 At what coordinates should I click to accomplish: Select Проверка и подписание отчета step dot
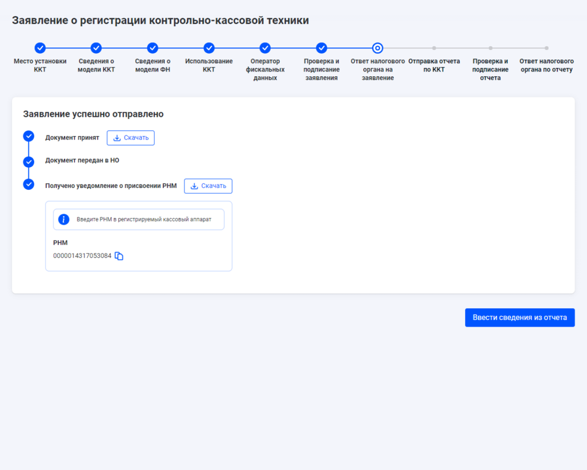coord(490,48)
